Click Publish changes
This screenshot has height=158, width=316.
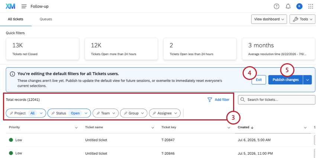(286, 80)
